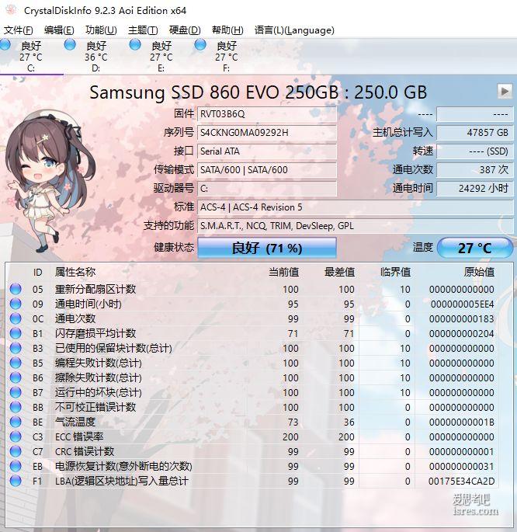Click the blue health orb above drive E:
Screen dimensions: 517x532
(135, 44)
